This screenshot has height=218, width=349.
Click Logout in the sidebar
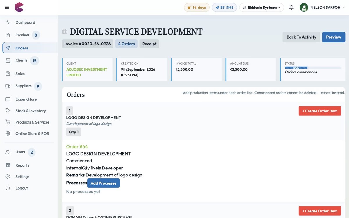(22, 188)
